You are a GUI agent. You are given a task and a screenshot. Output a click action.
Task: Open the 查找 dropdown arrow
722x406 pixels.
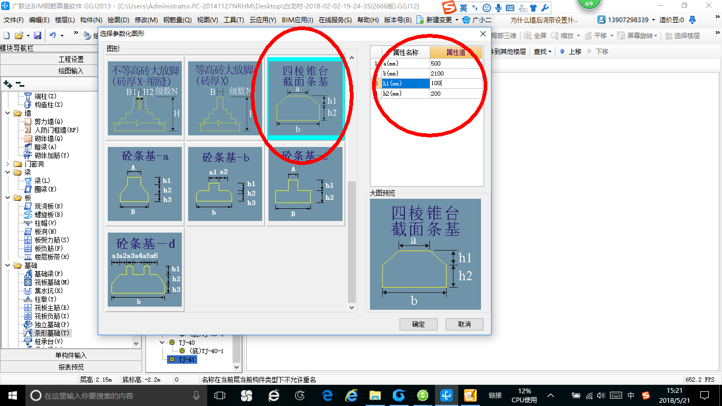click(550, 52)
